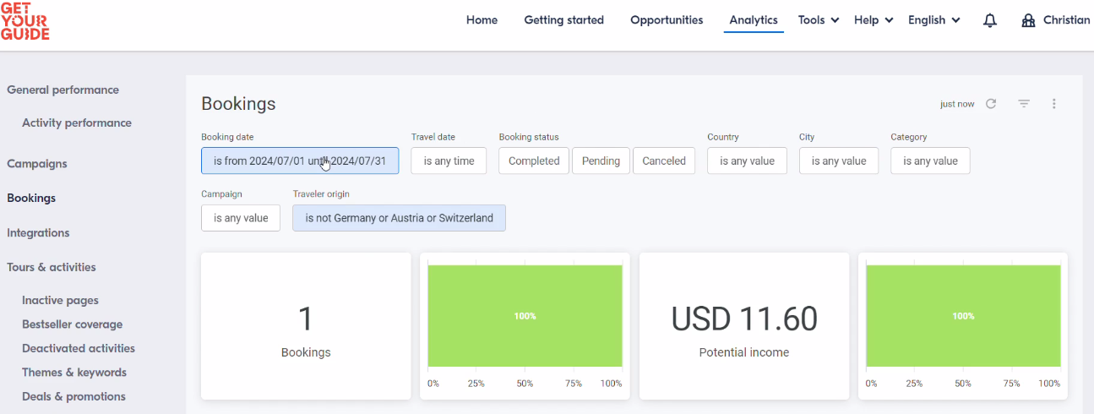Toggle the Canceled booking status filter

coord(664,161)
